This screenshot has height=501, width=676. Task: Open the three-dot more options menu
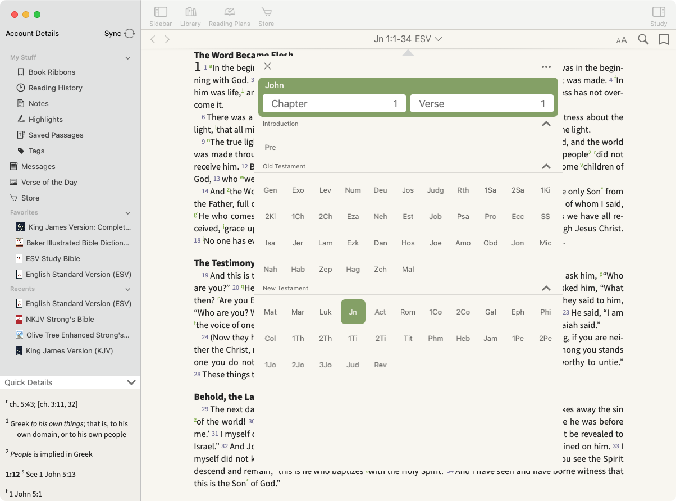[546, 67]
